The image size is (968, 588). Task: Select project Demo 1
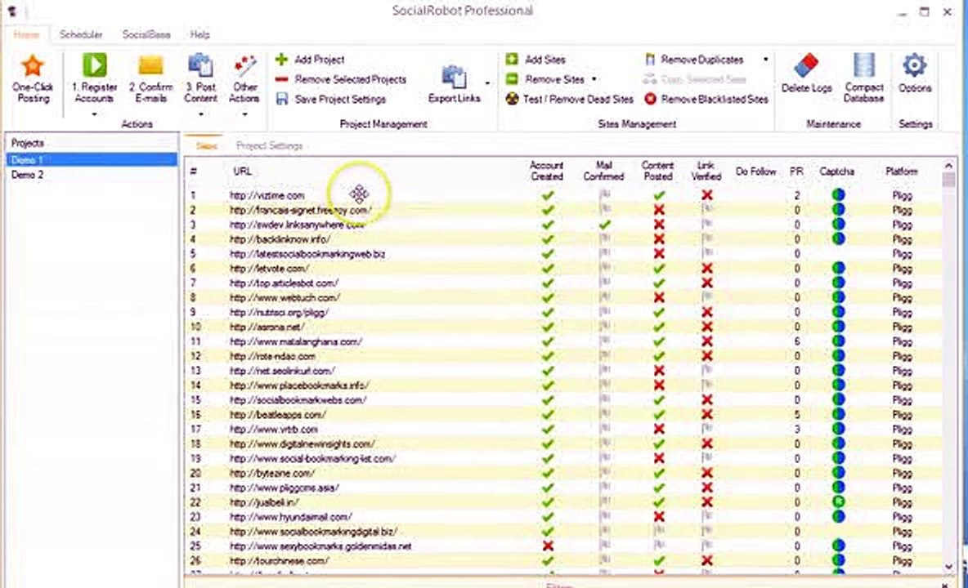click(x=92, y=159)
